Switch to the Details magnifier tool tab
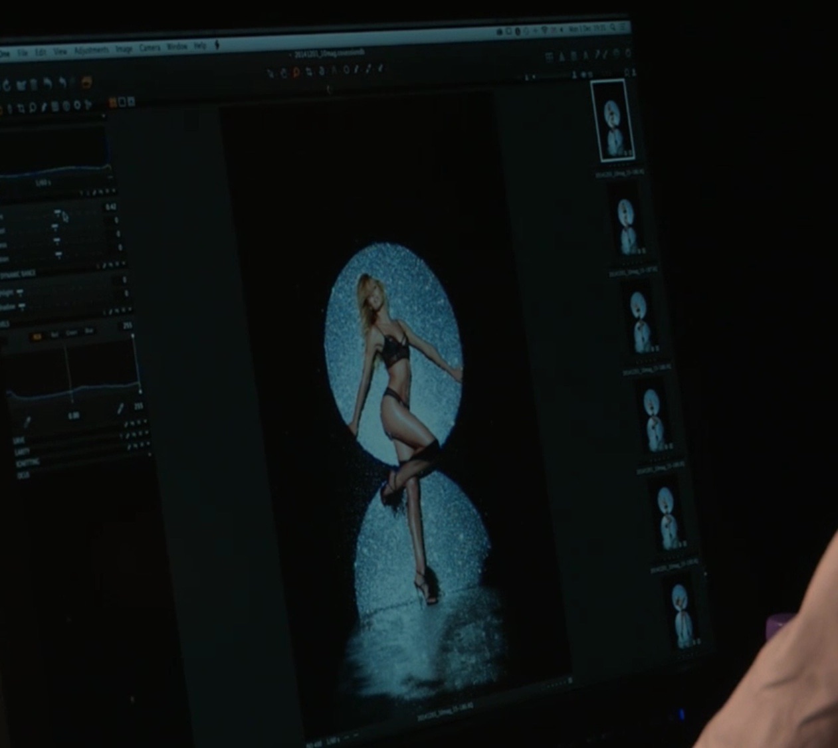Image resolution: width=838 pixels, height=748 pixels. pyautogui.click(x=33, y=107)
